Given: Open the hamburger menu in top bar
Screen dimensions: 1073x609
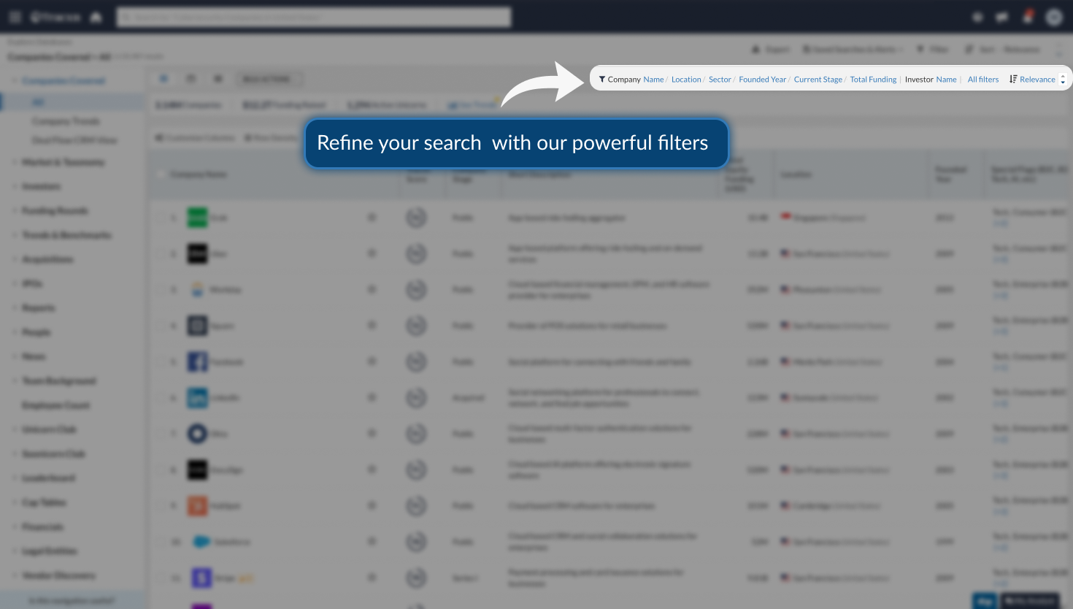Looking at the screenshot, I should pos(15,17).
